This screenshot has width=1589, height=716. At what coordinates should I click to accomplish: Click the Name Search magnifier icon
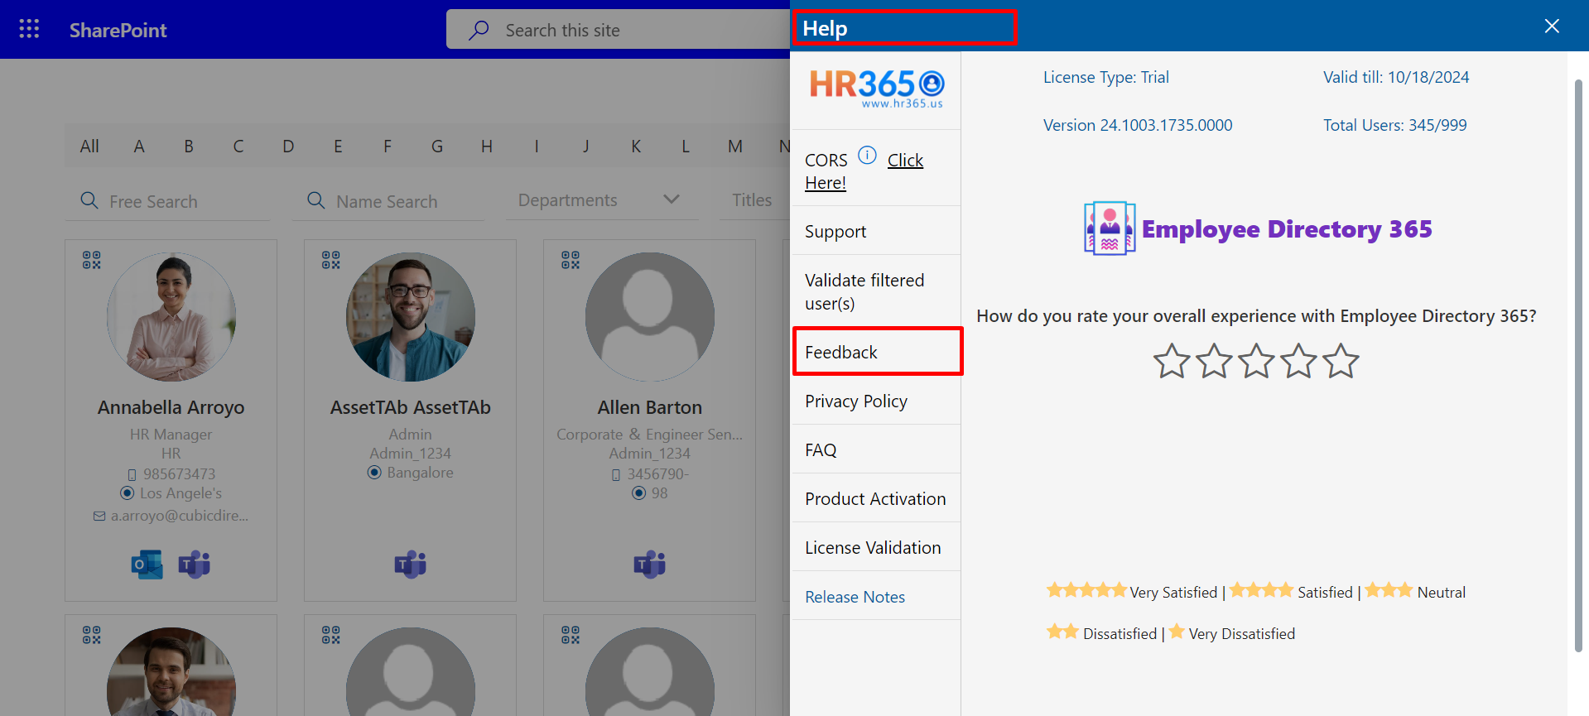(316, 200)
